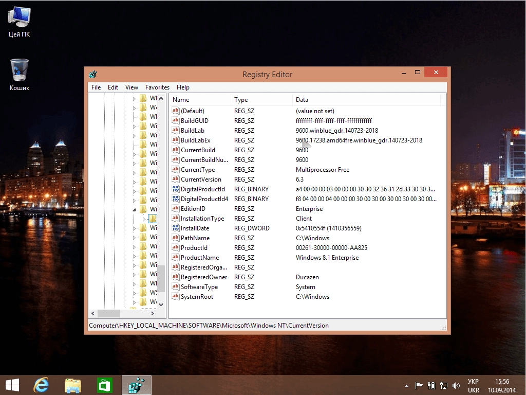
Task: Select the CurrentBuildNu... value icon
Action: (x=176, y=159)
